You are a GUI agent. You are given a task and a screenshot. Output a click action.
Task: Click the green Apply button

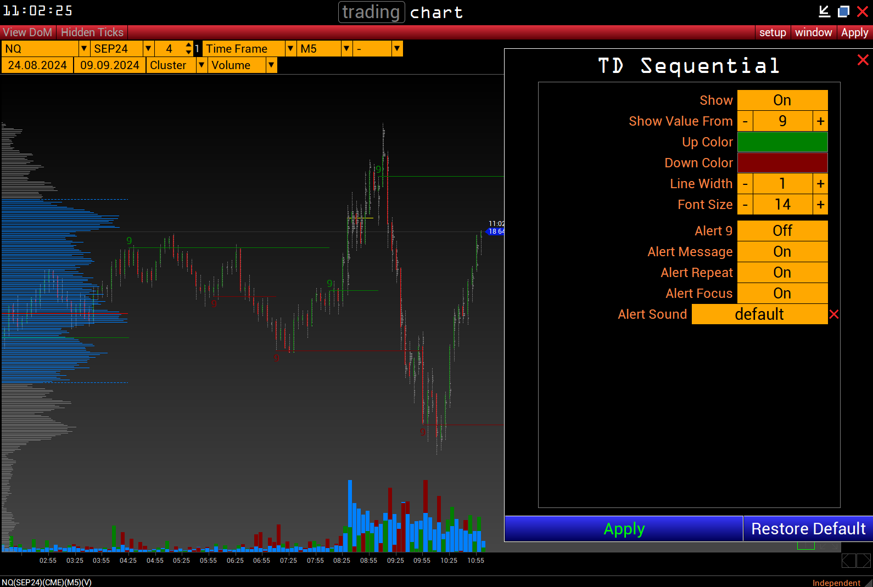click(x=624, y=529)
